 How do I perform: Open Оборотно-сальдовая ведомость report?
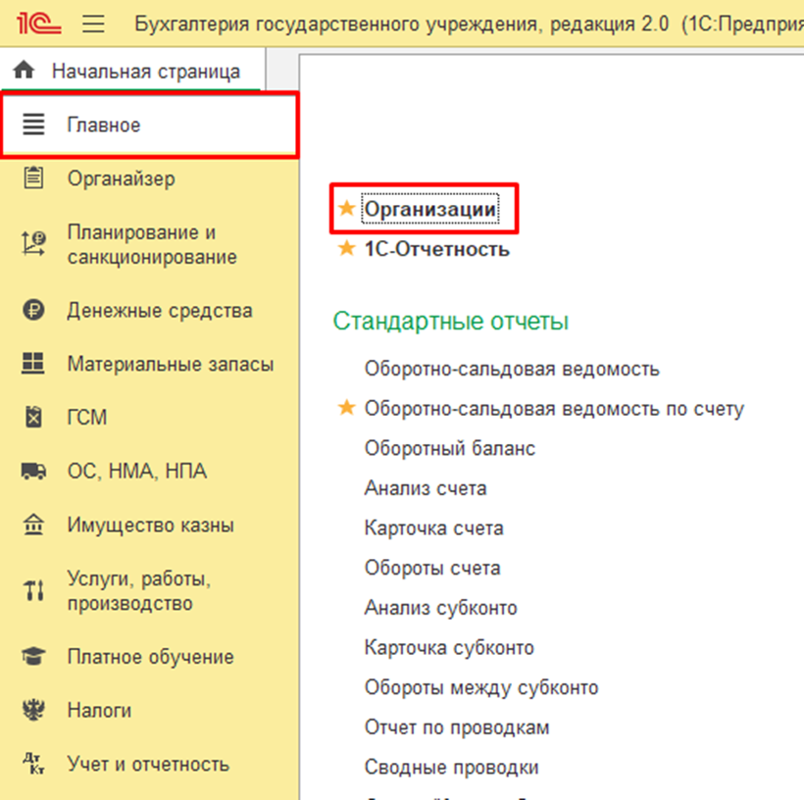(x=512, y=369)
